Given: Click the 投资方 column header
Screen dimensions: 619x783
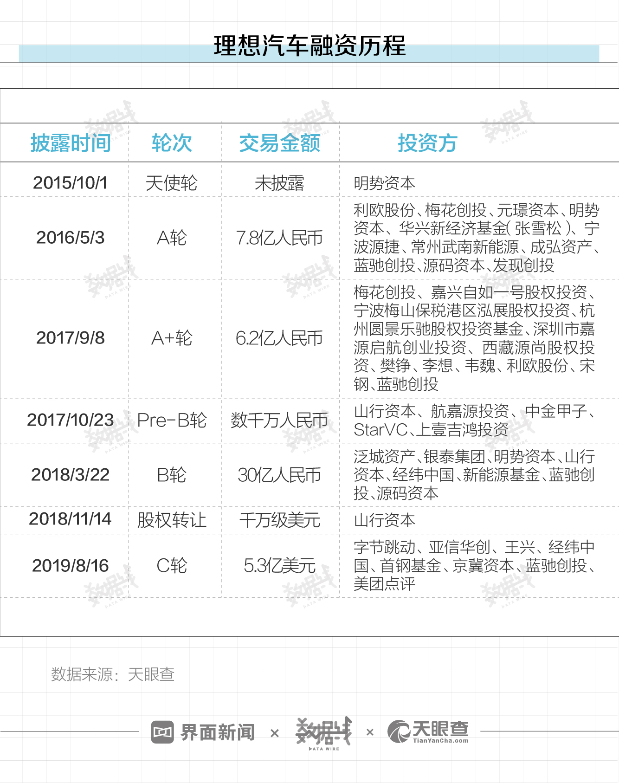Looking at the screenshot, I should click(427, 143).
